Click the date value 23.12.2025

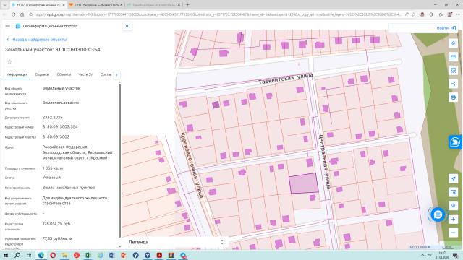(x=52, y=117)
